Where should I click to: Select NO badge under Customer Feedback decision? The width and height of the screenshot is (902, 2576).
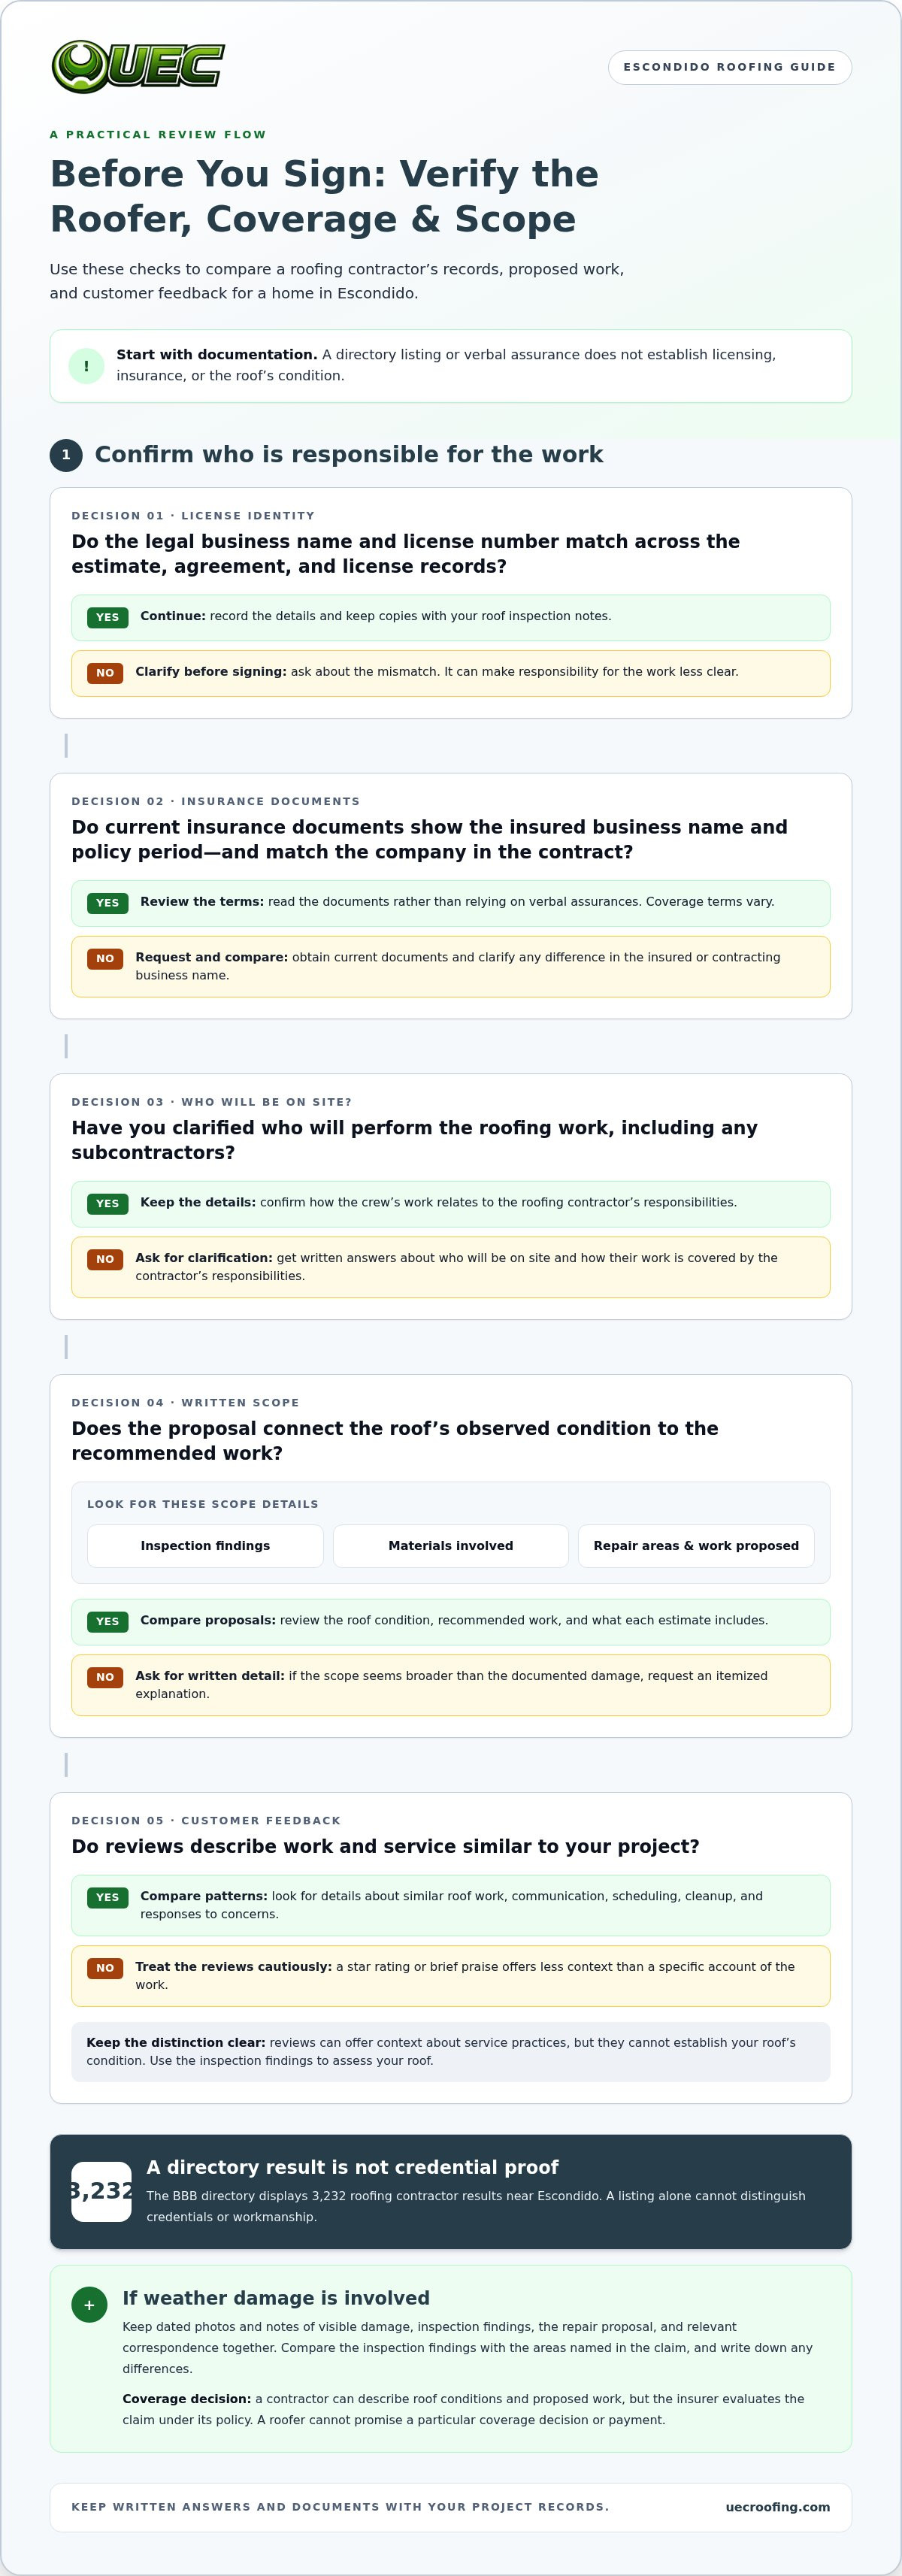105,1968
